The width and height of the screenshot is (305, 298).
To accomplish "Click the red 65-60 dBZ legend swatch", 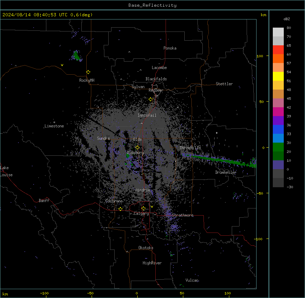I will coord(278,50).
